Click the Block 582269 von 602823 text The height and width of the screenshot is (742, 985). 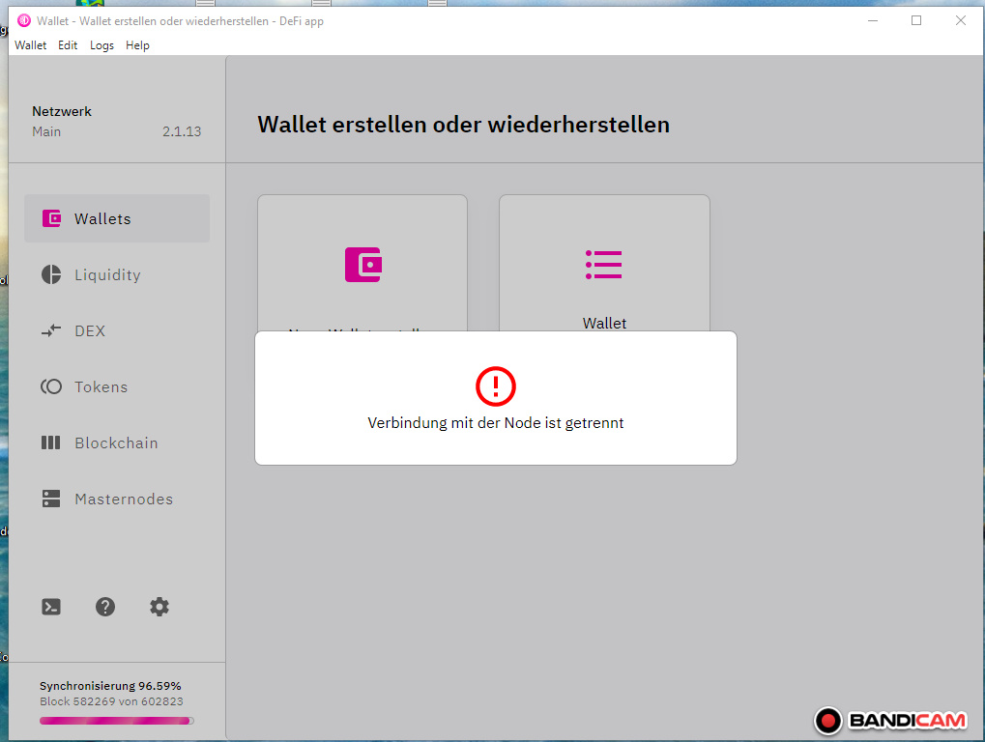(111, 701)
